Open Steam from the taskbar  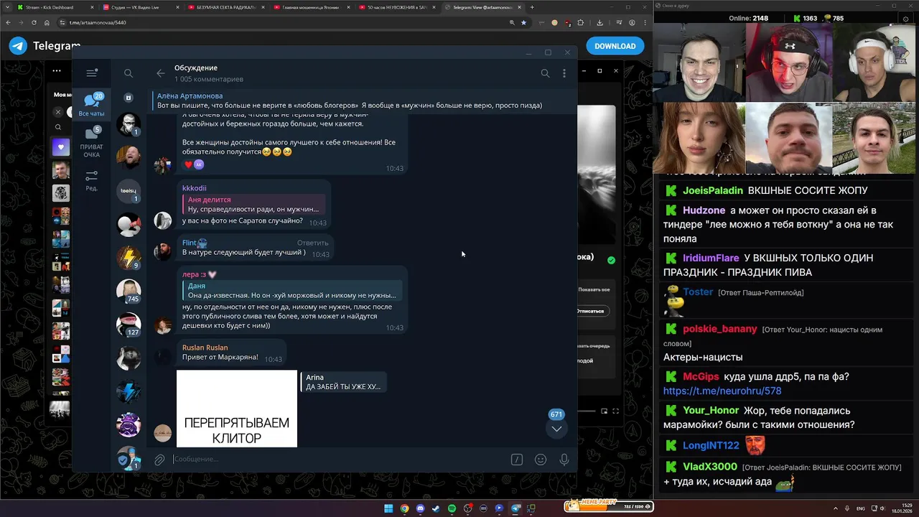pyautogui.click(x=436, y=508)
